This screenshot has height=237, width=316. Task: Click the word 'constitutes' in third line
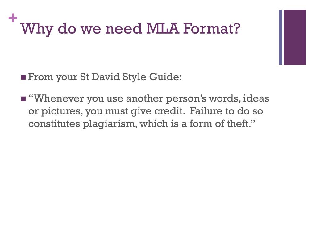point(54,123)
